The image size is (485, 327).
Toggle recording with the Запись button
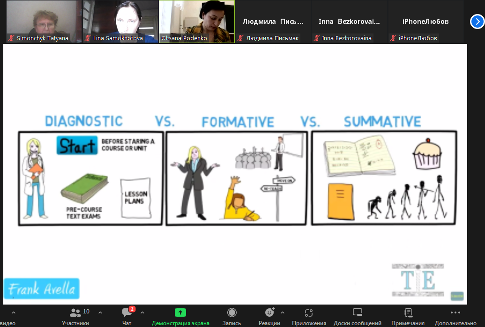[231, 316]
